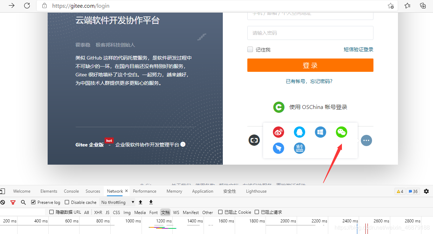The width and height of the screenshot is (433, 234).
Task: Reload the page with refresh icon
Action: pyautogui.click(x=27, y=6)
